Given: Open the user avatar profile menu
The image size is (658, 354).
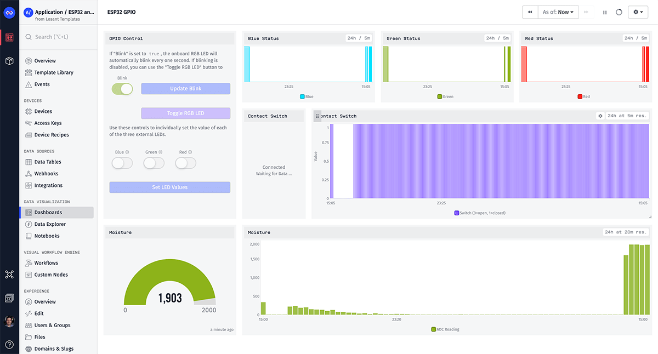Looking at the screenshot, I should tap(9, 322).
